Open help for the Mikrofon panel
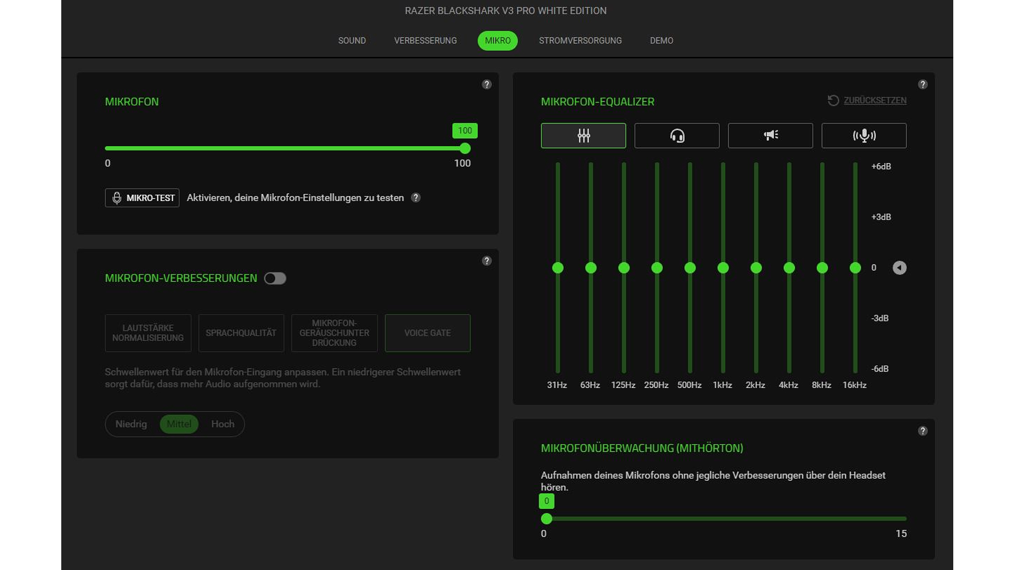This screenshot has height=570, width=1014. tap(486, 84)
